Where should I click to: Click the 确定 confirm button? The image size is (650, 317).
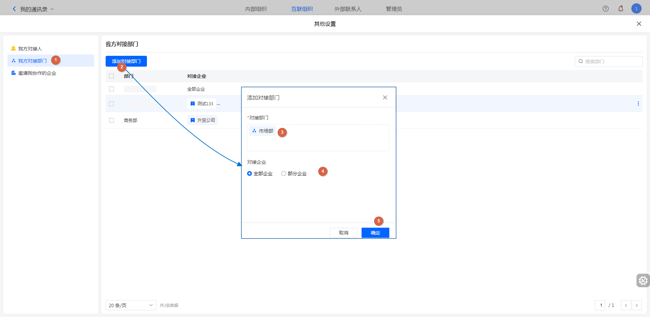click(375, 233)
